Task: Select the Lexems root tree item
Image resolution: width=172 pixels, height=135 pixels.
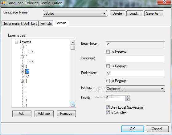Action: (26, 42)
